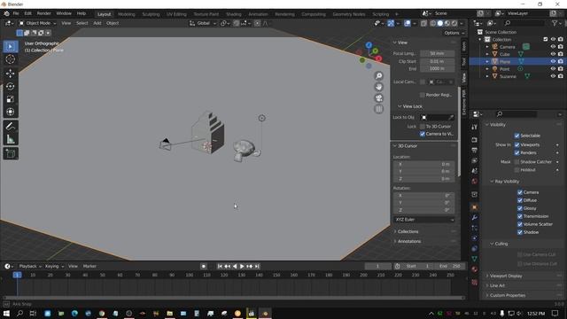Play the animation in reverse
The image size is (567, 319).
click(x=235, y=266)
